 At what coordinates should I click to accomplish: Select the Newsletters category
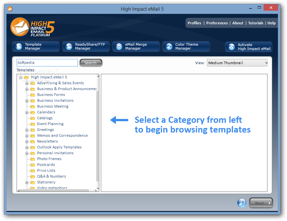click(x=48, y=141)
